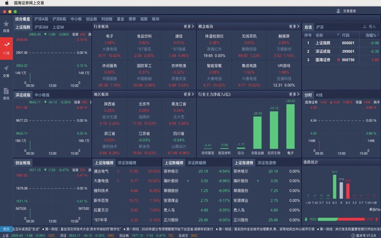Open the 科创板 tab
The width and height of the screenshot is (381, 238).
(x=107, y=19)
